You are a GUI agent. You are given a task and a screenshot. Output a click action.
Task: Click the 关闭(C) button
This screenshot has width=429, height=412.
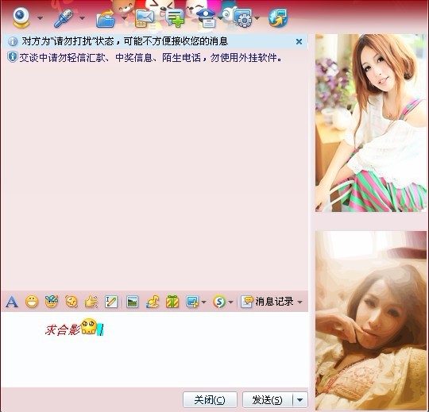point(210,400)
